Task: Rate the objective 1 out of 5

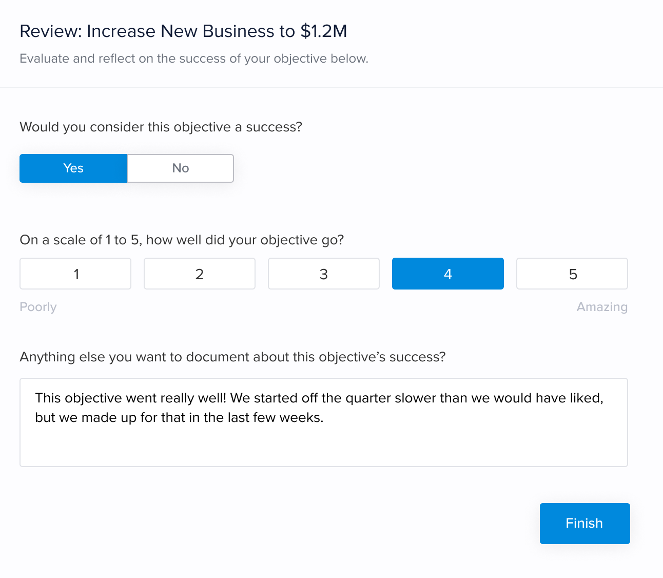Action: 75,274
